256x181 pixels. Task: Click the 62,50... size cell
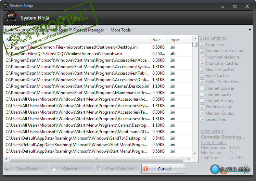click(158, 54)
